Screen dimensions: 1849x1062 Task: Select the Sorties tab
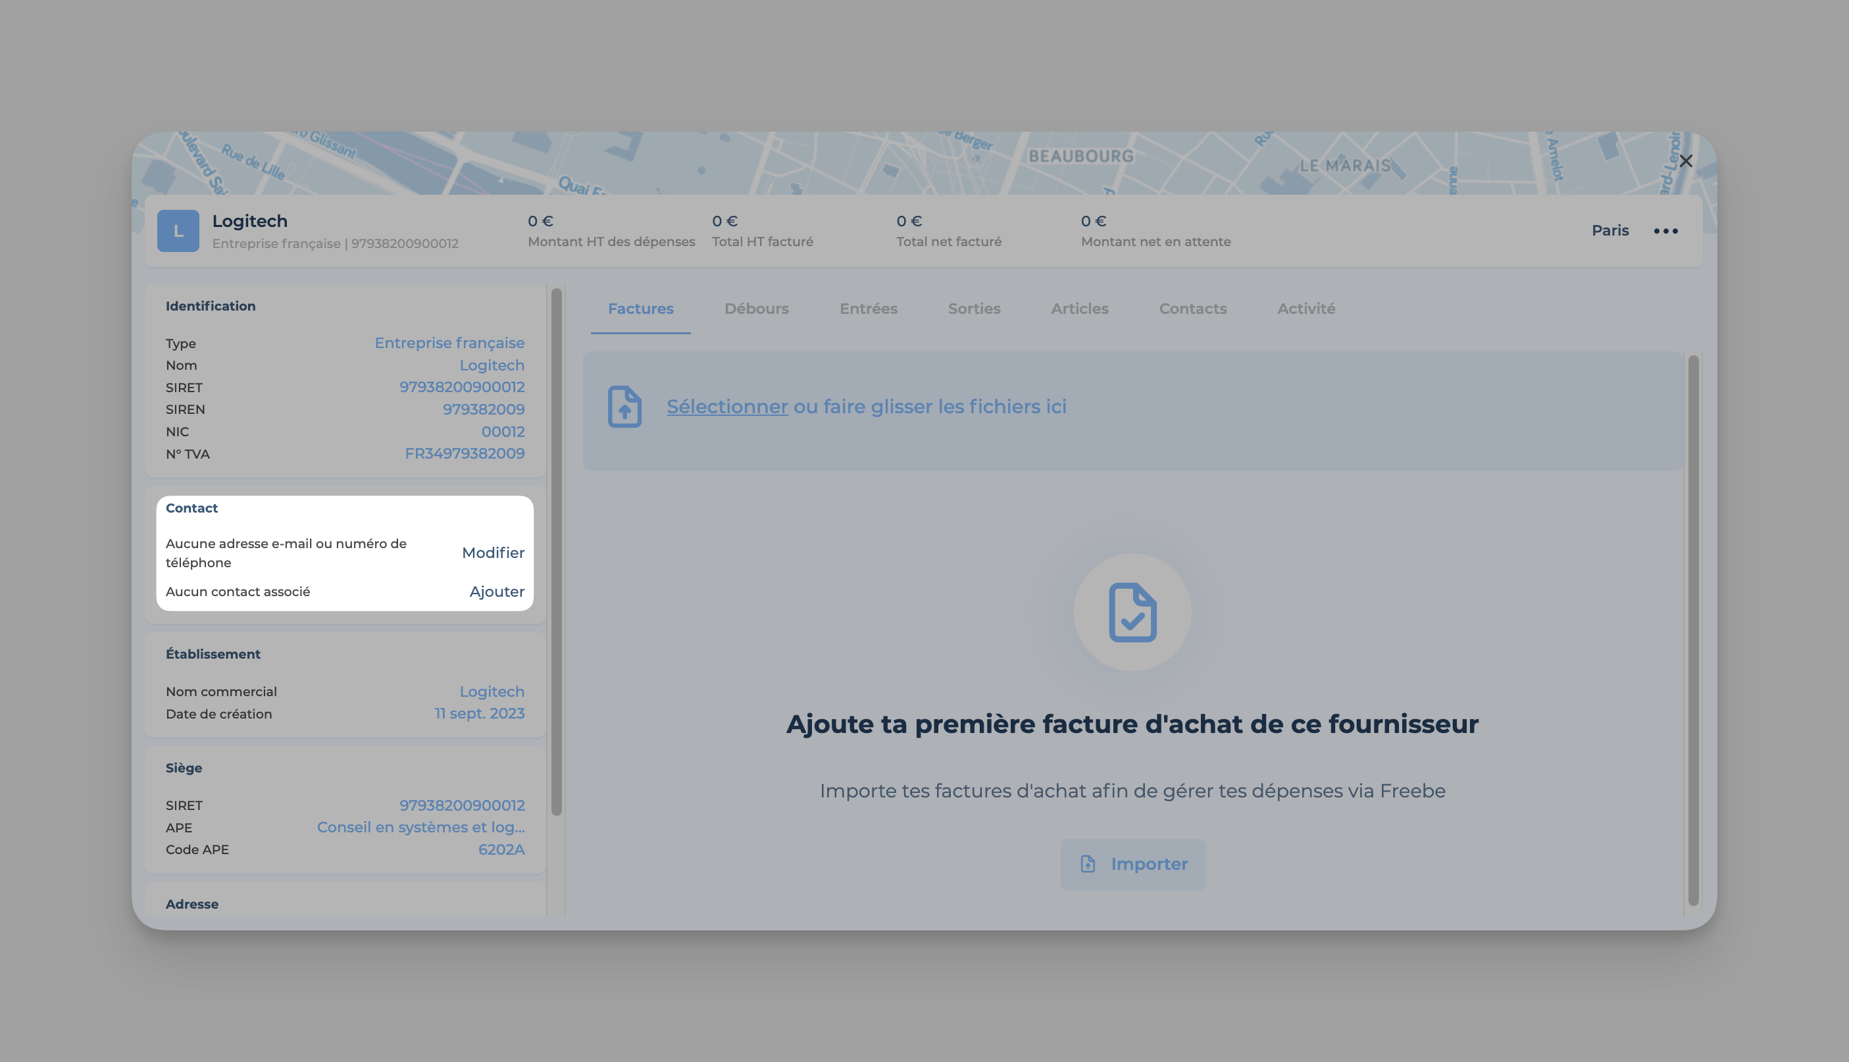(x=974, y=309)
